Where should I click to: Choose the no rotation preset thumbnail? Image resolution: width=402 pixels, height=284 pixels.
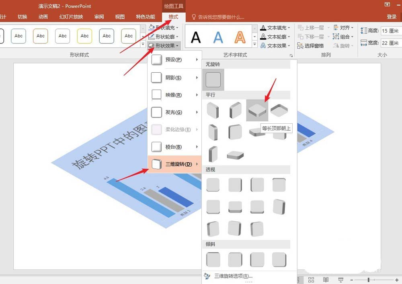pyautogui.click(x=213, y=80)
